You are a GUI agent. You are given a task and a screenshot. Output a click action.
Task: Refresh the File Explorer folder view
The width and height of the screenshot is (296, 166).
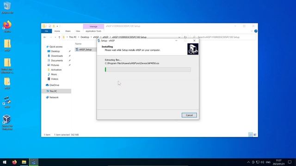point(185,37)
